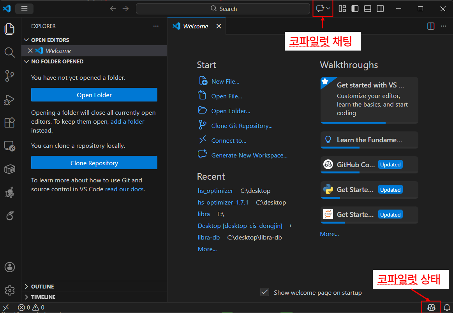Open the Search view in activity bar
The image size is (453, 313).
click(10, 52)
